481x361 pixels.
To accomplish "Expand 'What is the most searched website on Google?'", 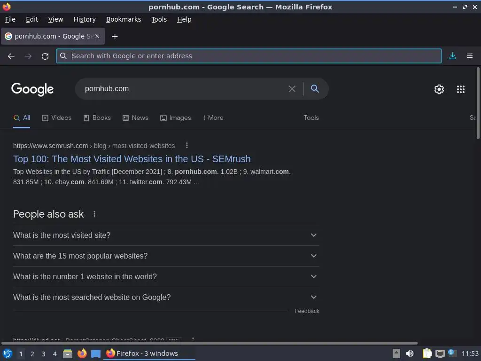I will point(166,297).
